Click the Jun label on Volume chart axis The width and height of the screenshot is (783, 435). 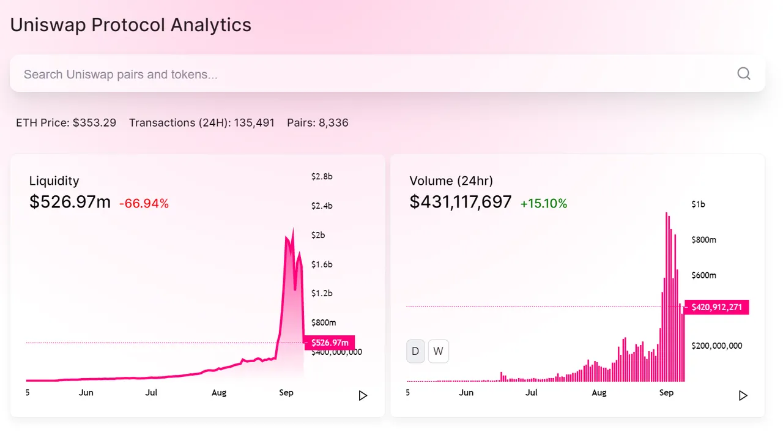[x=466, y=393]
